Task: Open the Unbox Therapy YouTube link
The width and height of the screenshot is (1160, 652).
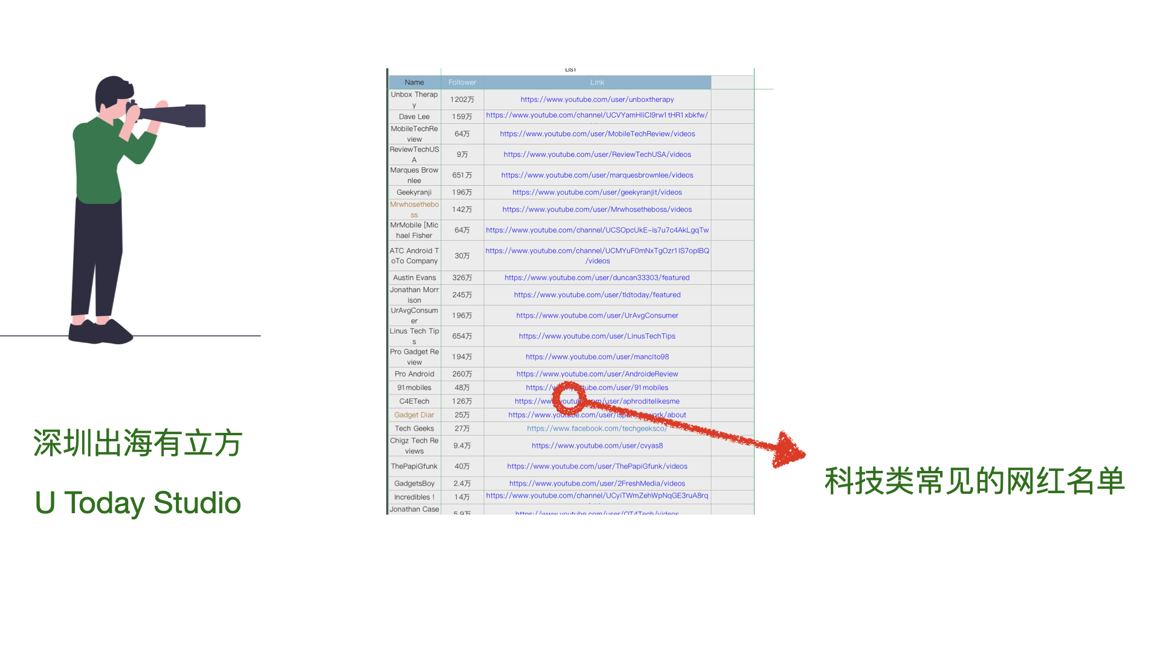Action: coord(597,100)
